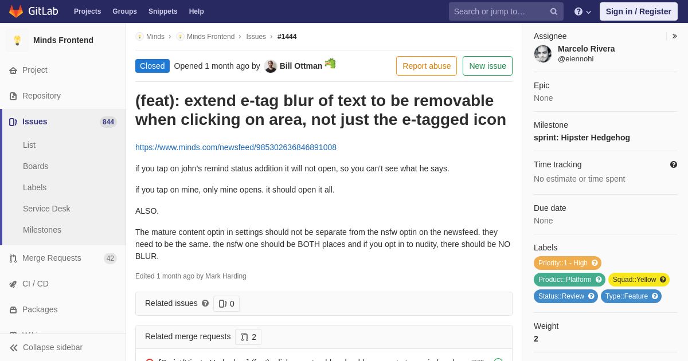Click the @eiennohi username
Viewport: 688px width, 361px height.
tap(576, 59)
